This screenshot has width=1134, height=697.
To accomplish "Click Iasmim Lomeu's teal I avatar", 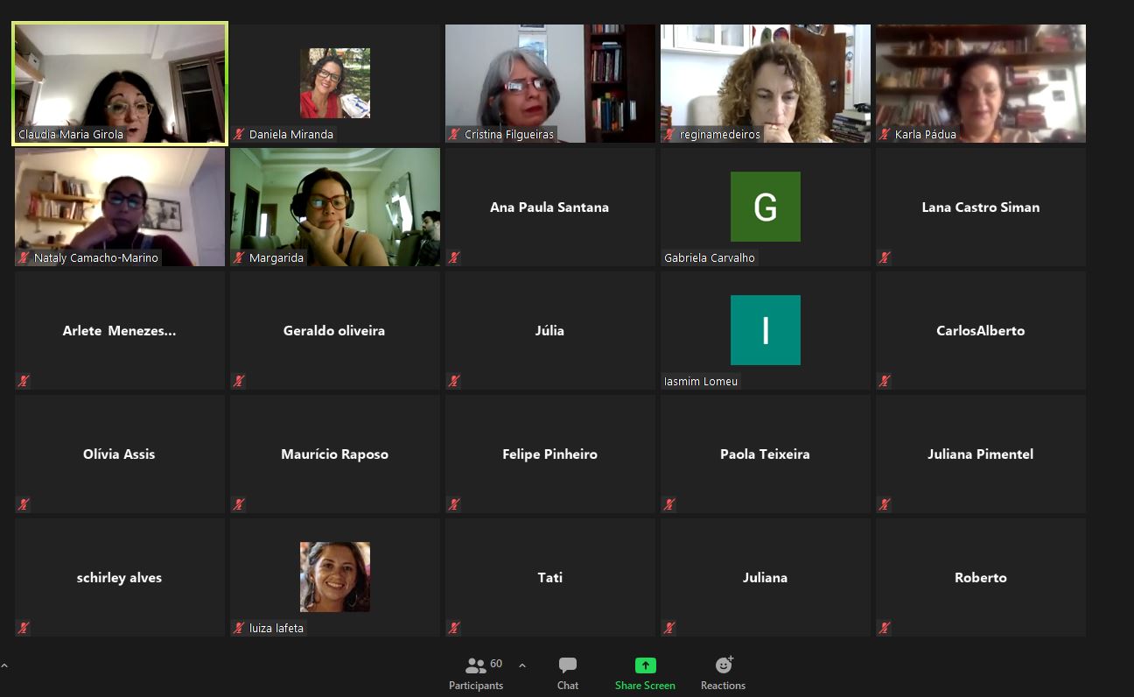I will point(766,330).
